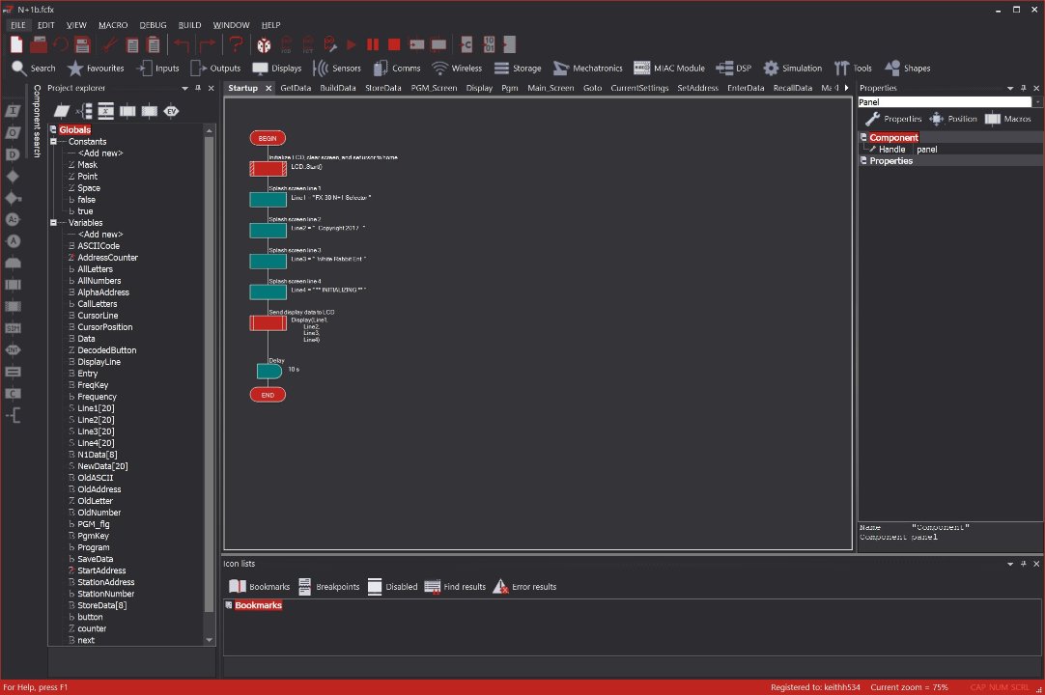Viewport: 1045px width, 695px height.
Task: Open the Displays component category
Action: pos(276,68)
